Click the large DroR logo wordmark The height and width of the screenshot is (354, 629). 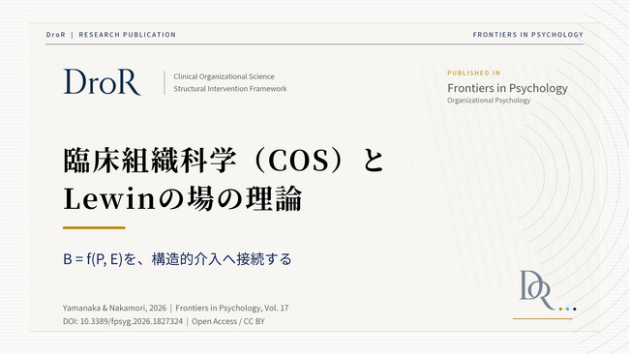click(103, 82)
